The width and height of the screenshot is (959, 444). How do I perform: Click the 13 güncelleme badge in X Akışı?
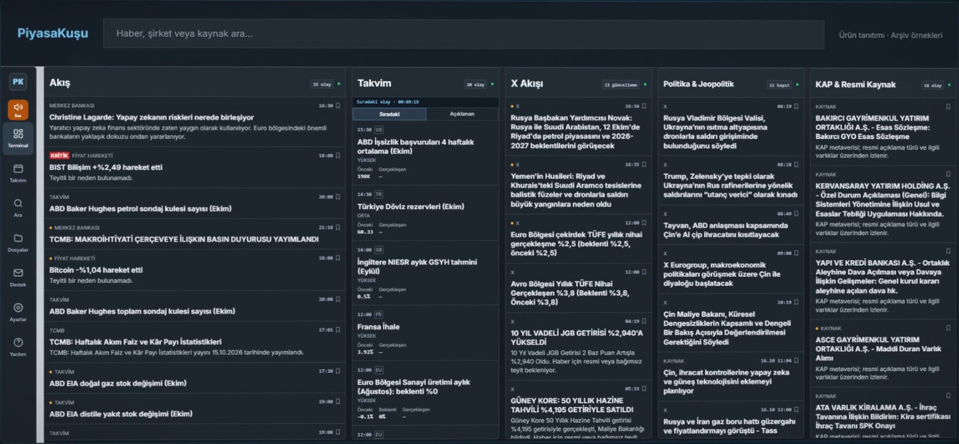click(x=621, y=84)
